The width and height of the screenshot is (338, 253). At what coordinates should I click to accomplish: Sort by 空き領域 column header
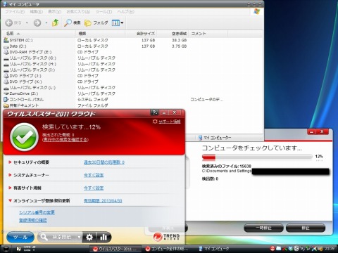click(x=173, y=34)
